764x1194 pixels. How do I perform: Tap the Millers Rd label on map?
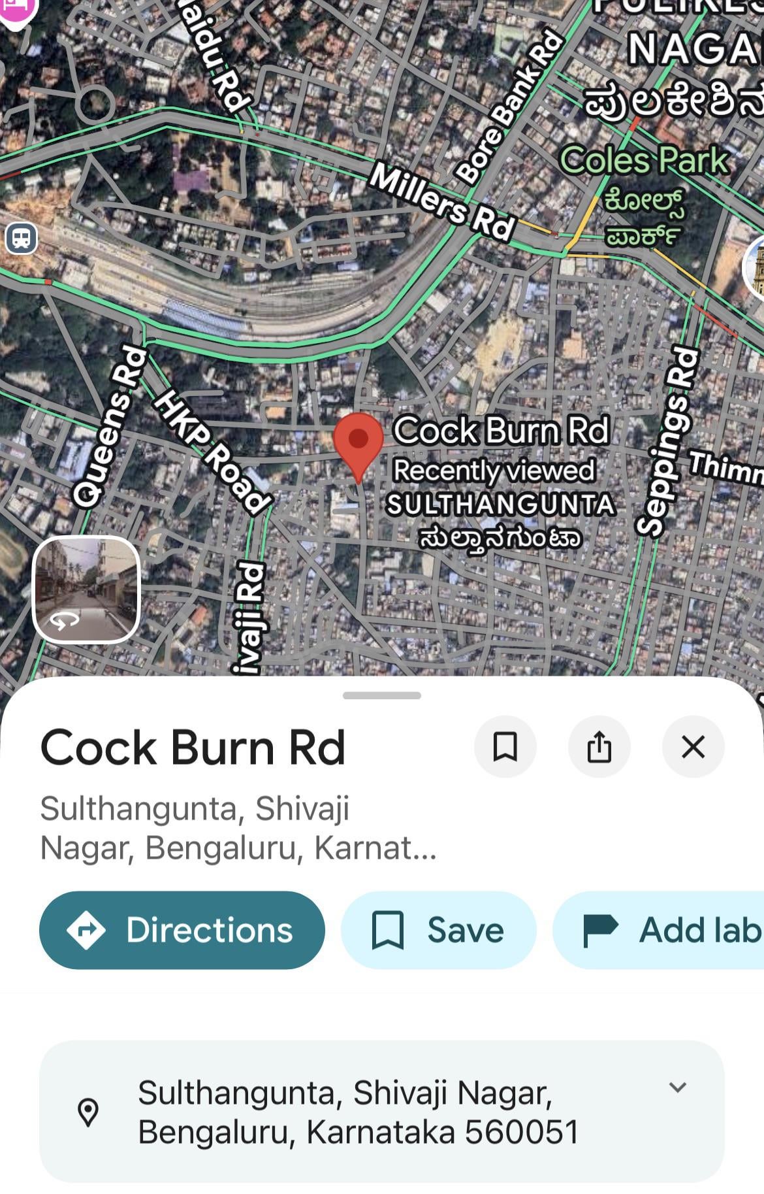point(442,202)
